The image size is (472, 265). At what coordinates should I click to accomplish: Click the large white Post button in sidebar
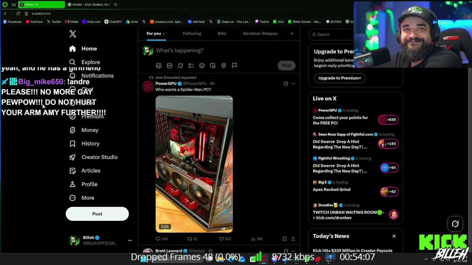[x=97, y=214]
